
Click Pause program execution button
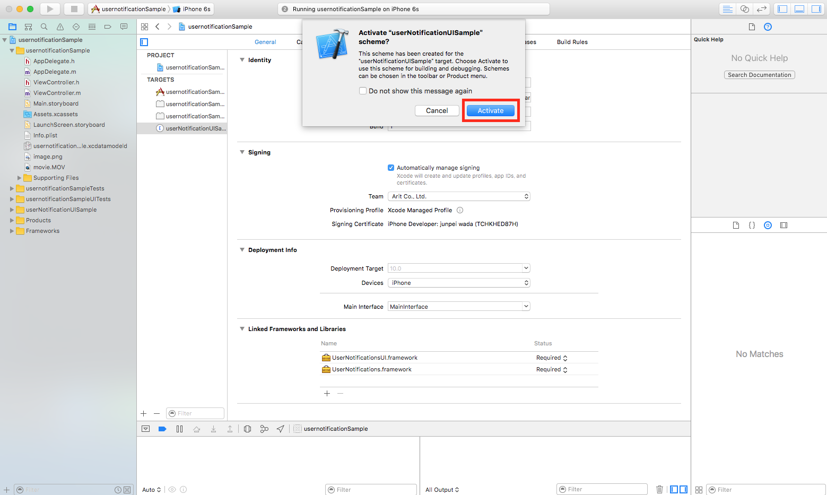179,429
